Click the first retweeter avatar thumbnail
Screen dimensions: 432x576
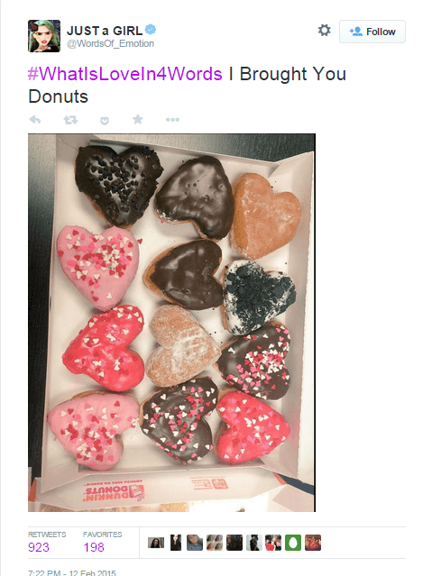tap(156, 543)
